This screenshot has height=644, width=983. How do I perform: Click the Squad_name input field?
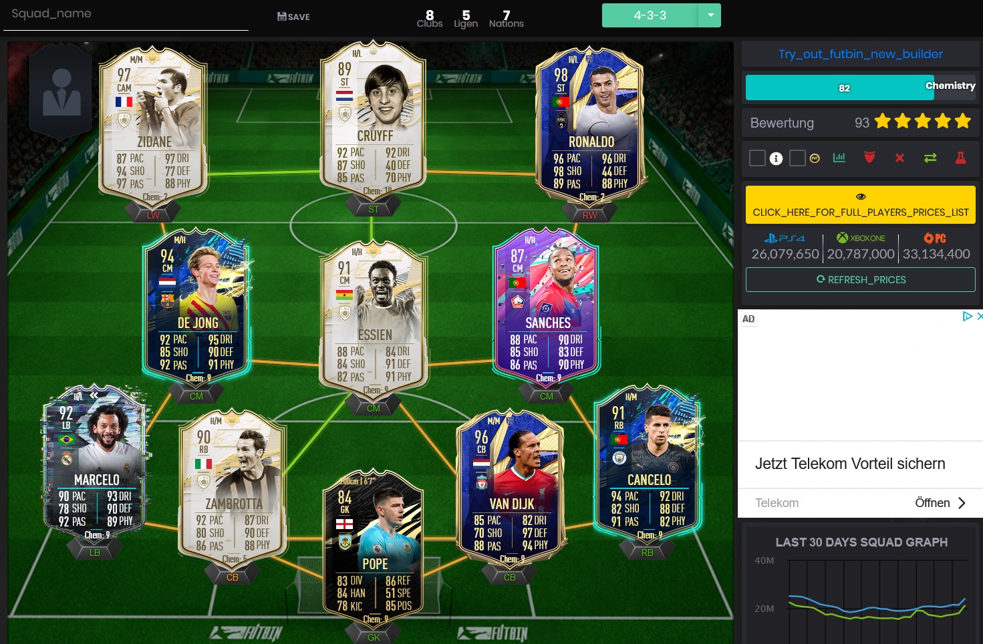pos(126,15)
